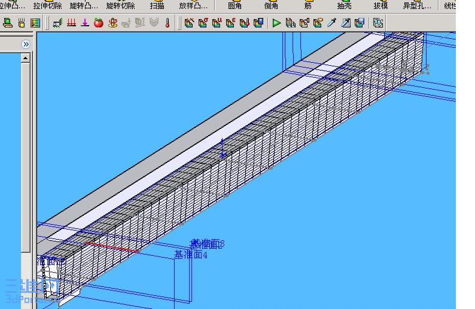Select the 倒角 chamfer feature

[x=271, y=6]
